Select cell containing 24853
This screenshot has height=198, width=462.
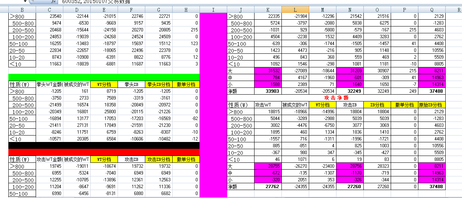(x=50, y=37)
